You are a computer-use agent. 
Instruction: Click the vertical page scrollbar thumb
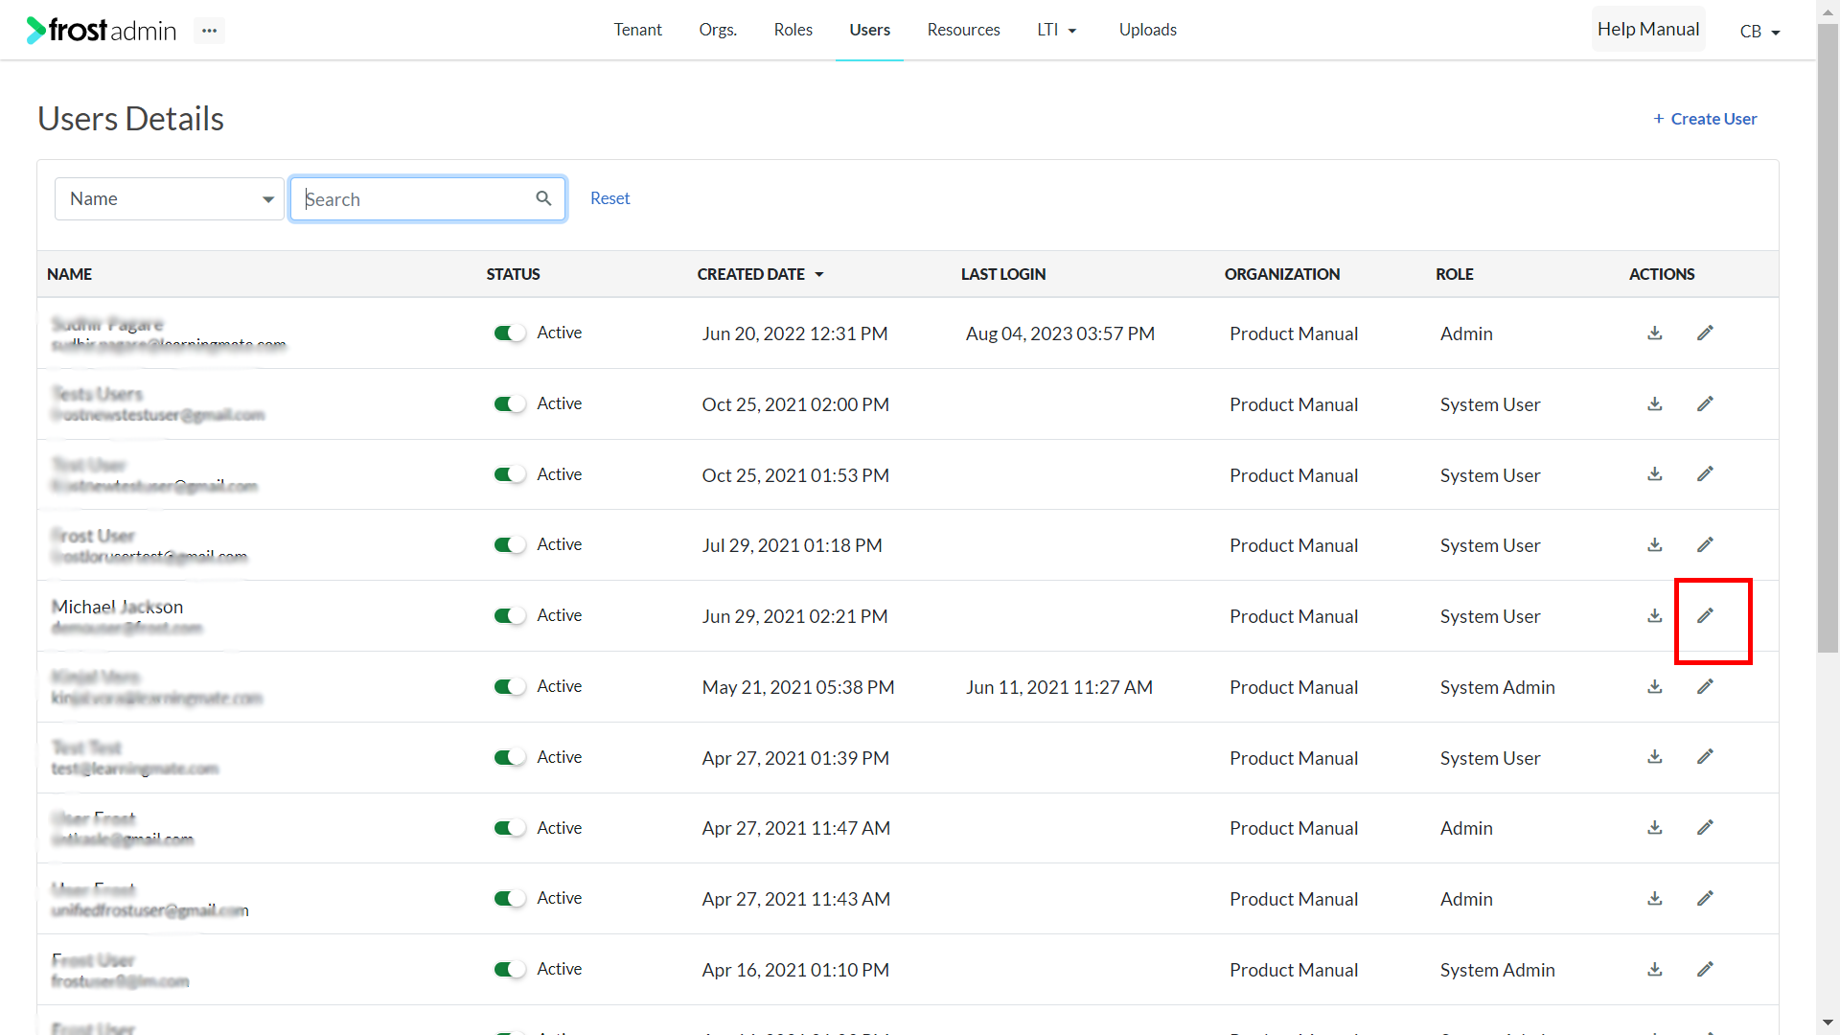click(1828, 340)
